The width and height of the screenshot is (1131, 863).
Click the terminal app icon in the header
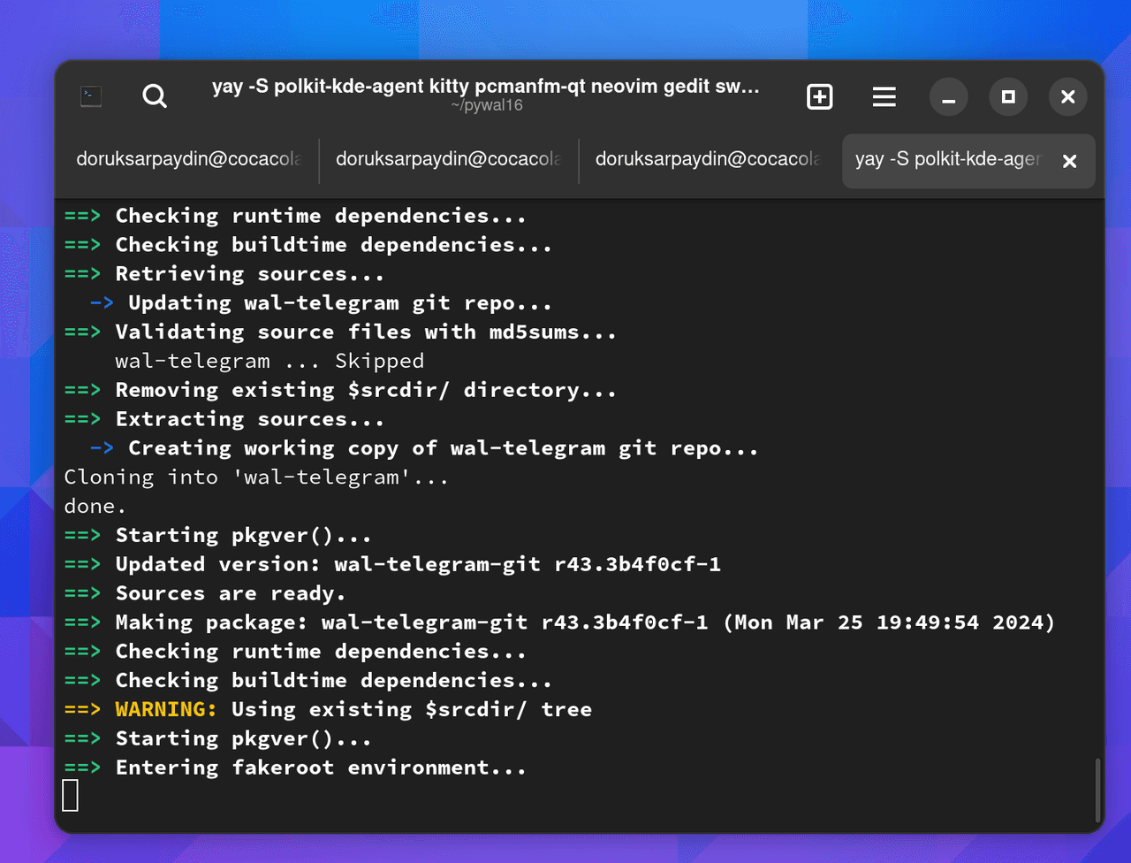pos(91,96)
